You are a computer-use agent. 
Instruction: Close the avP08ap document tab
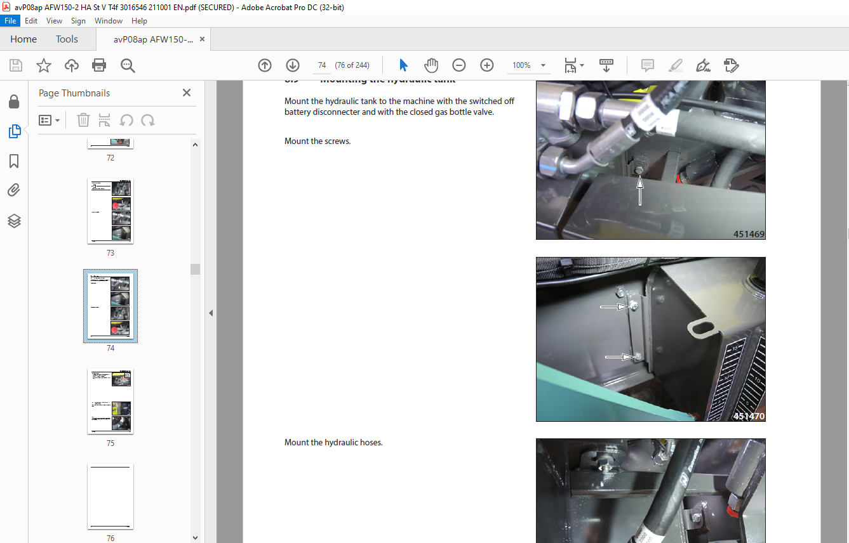[x=202, y=39]
